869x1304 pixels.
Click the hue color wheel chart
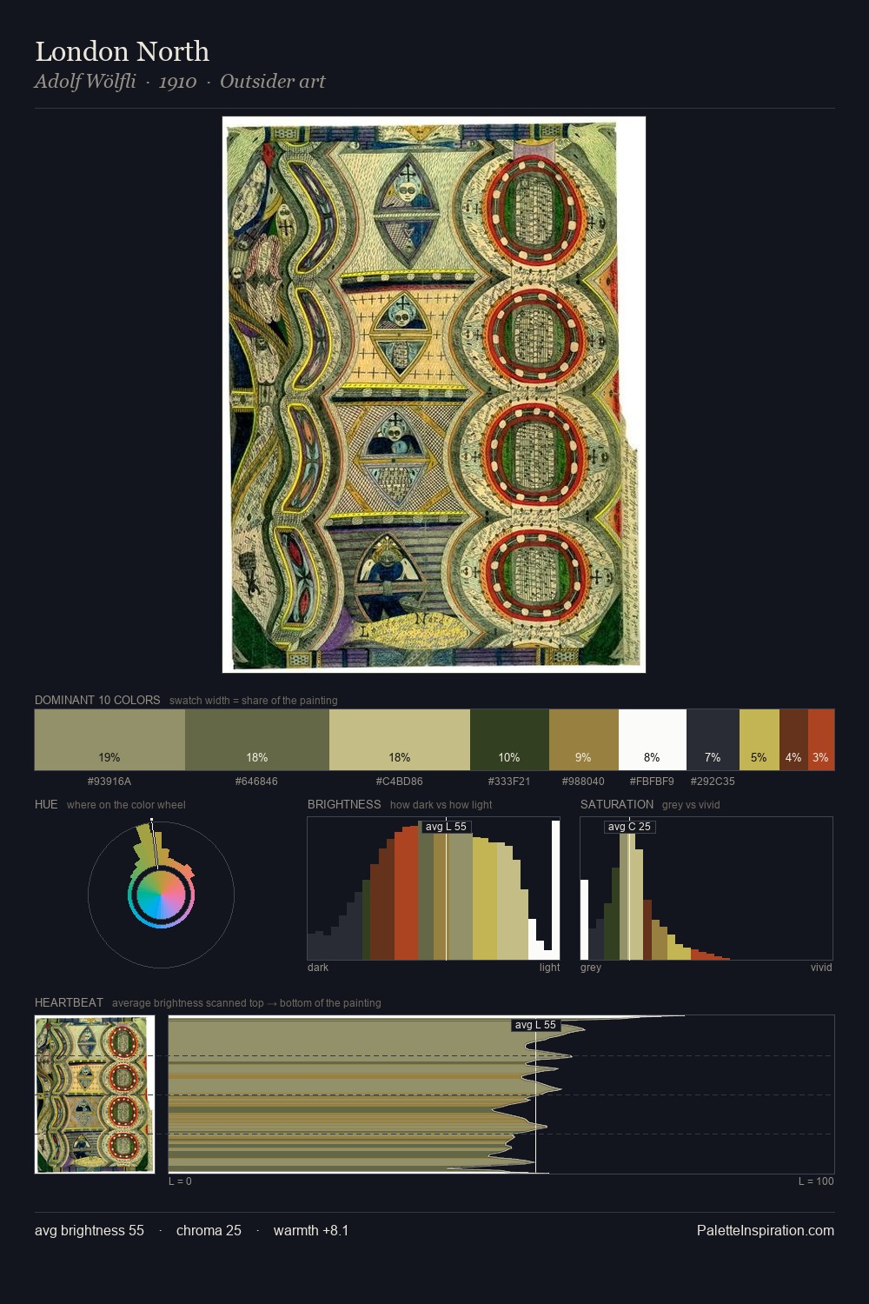point(161,895)
